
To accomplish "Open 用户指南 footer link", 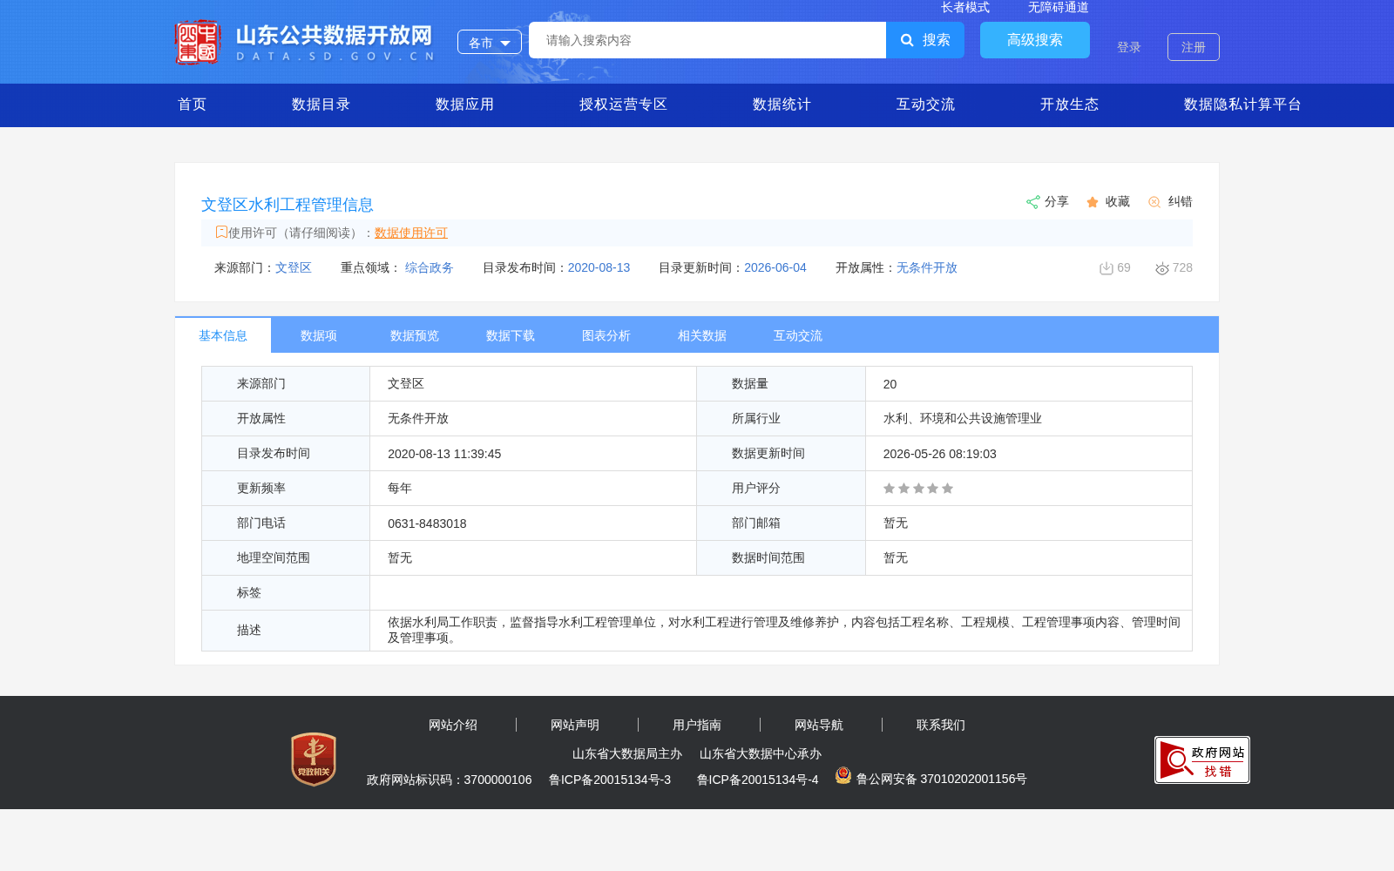I will 697,725.
